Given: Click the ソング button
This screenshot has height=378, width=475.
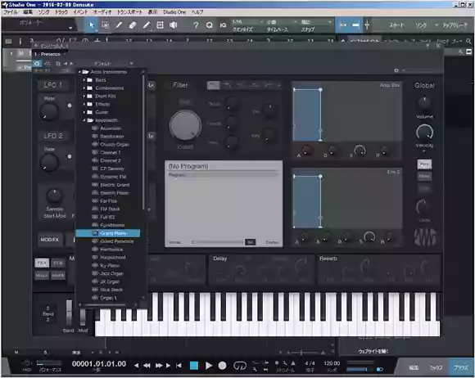Looking at the screenshot, I should [x=421, y=25].
